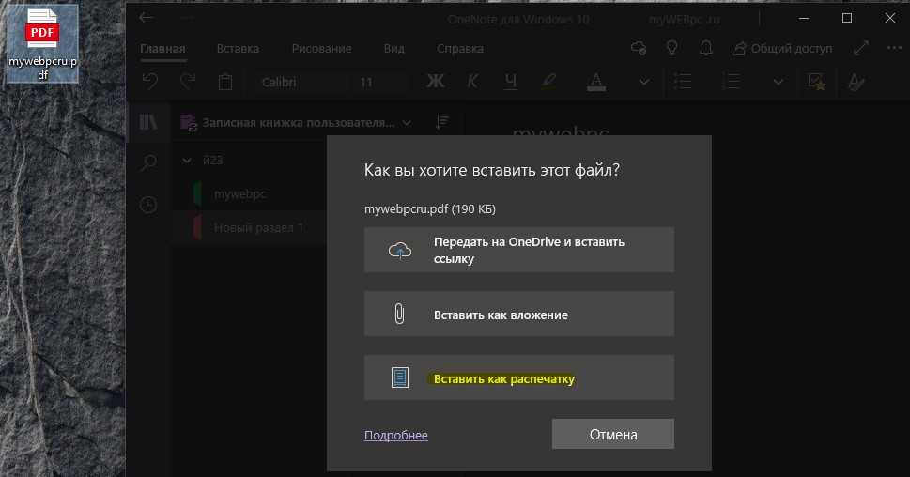
Task: Open the Рисование tab
Action: pyautogui.click(x=321, y=48)
